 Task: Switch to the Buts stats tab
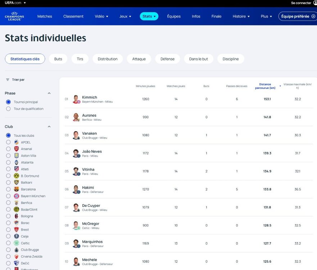click(x=58, y=59)
